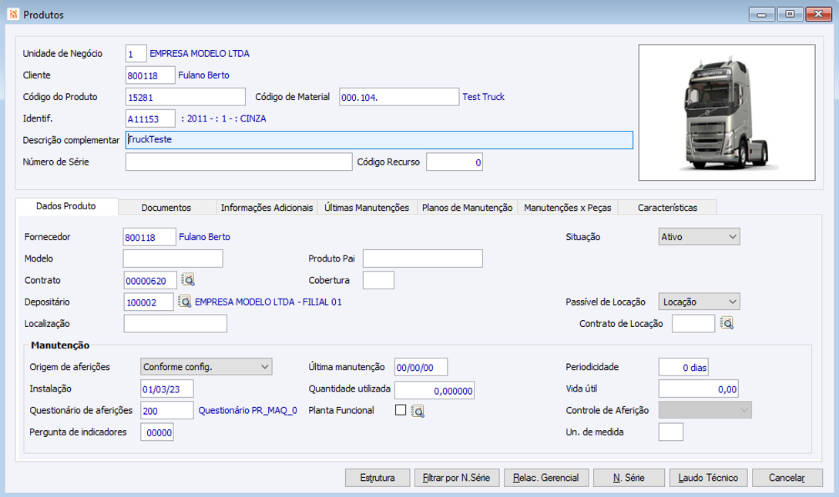
Task: Click the Vida útil field
Action: [699, 389]
